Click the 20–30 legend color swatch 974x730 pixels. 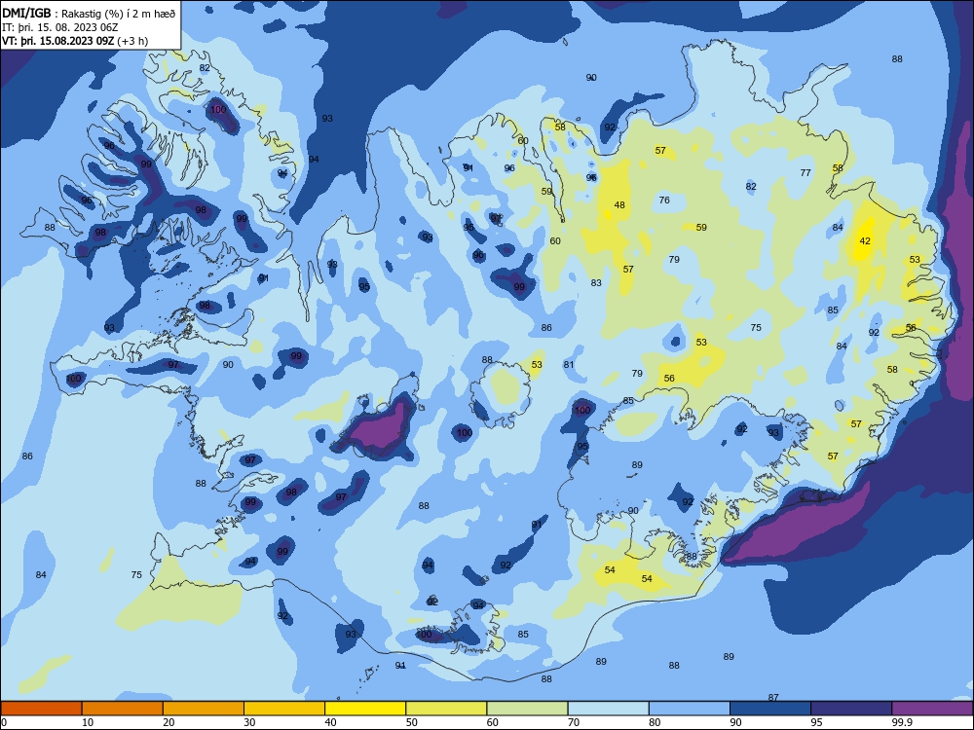click(x=204, y=709)
